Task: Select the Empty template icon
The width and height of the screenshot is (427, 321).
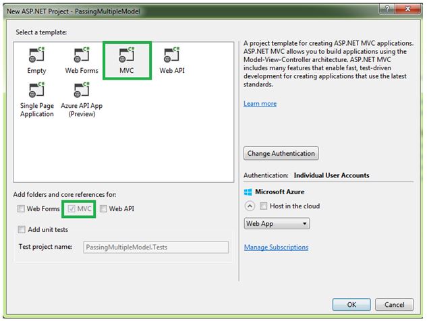Action: coord(36,55)
